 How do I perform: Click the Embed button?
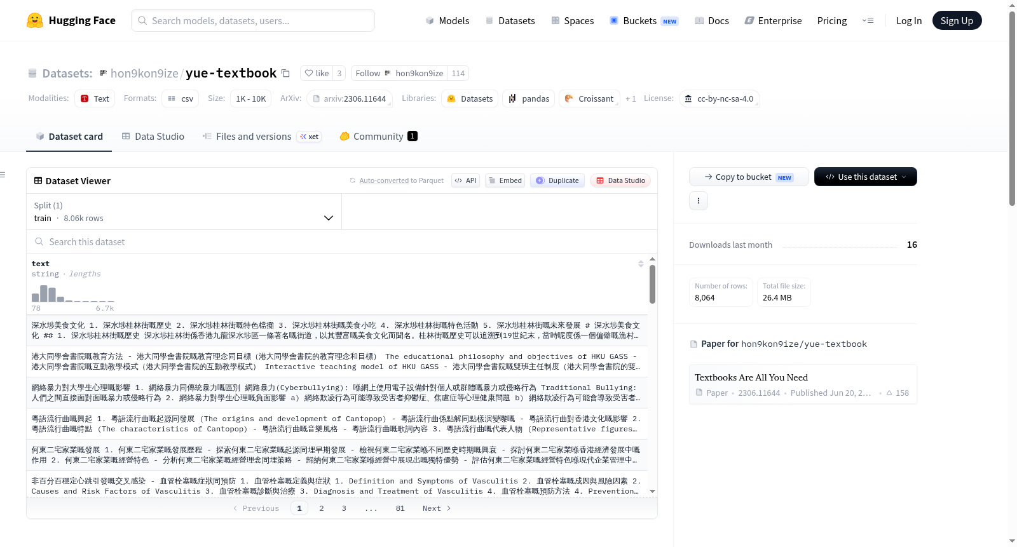pos(505,180)
